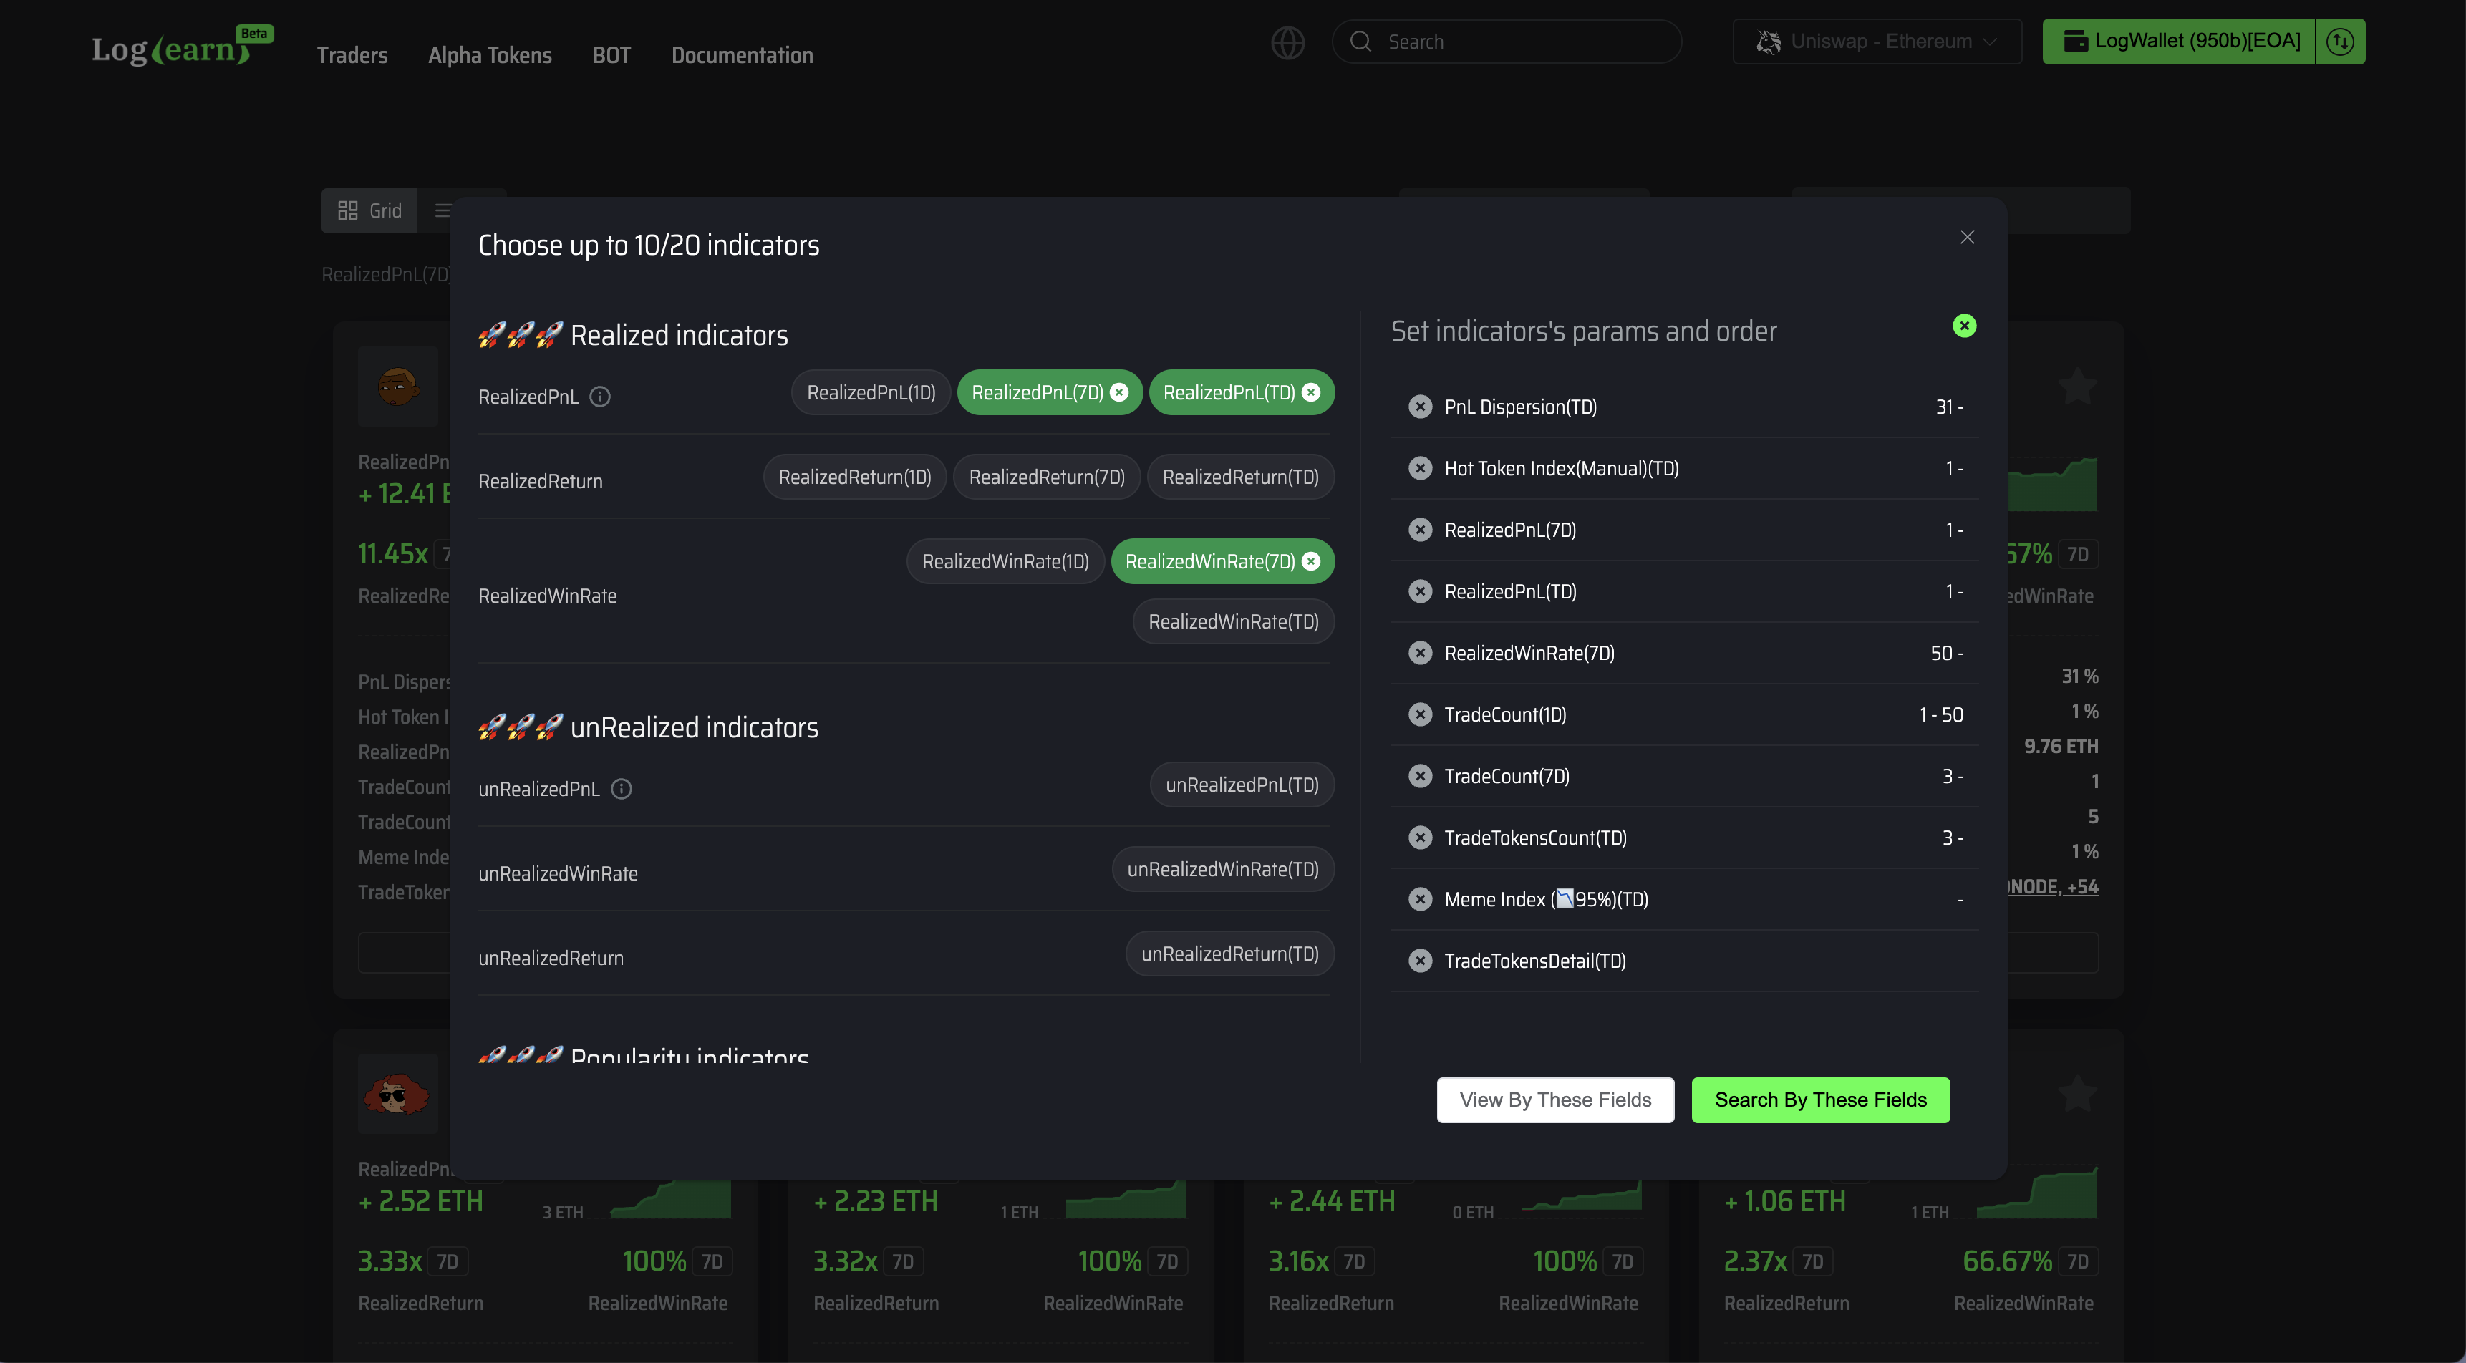Enable the unRealizedReturn(TD) indicator
The width and height of the screenshot is (2466, 1363).
pyautogui.click(x=1230, y=954)
